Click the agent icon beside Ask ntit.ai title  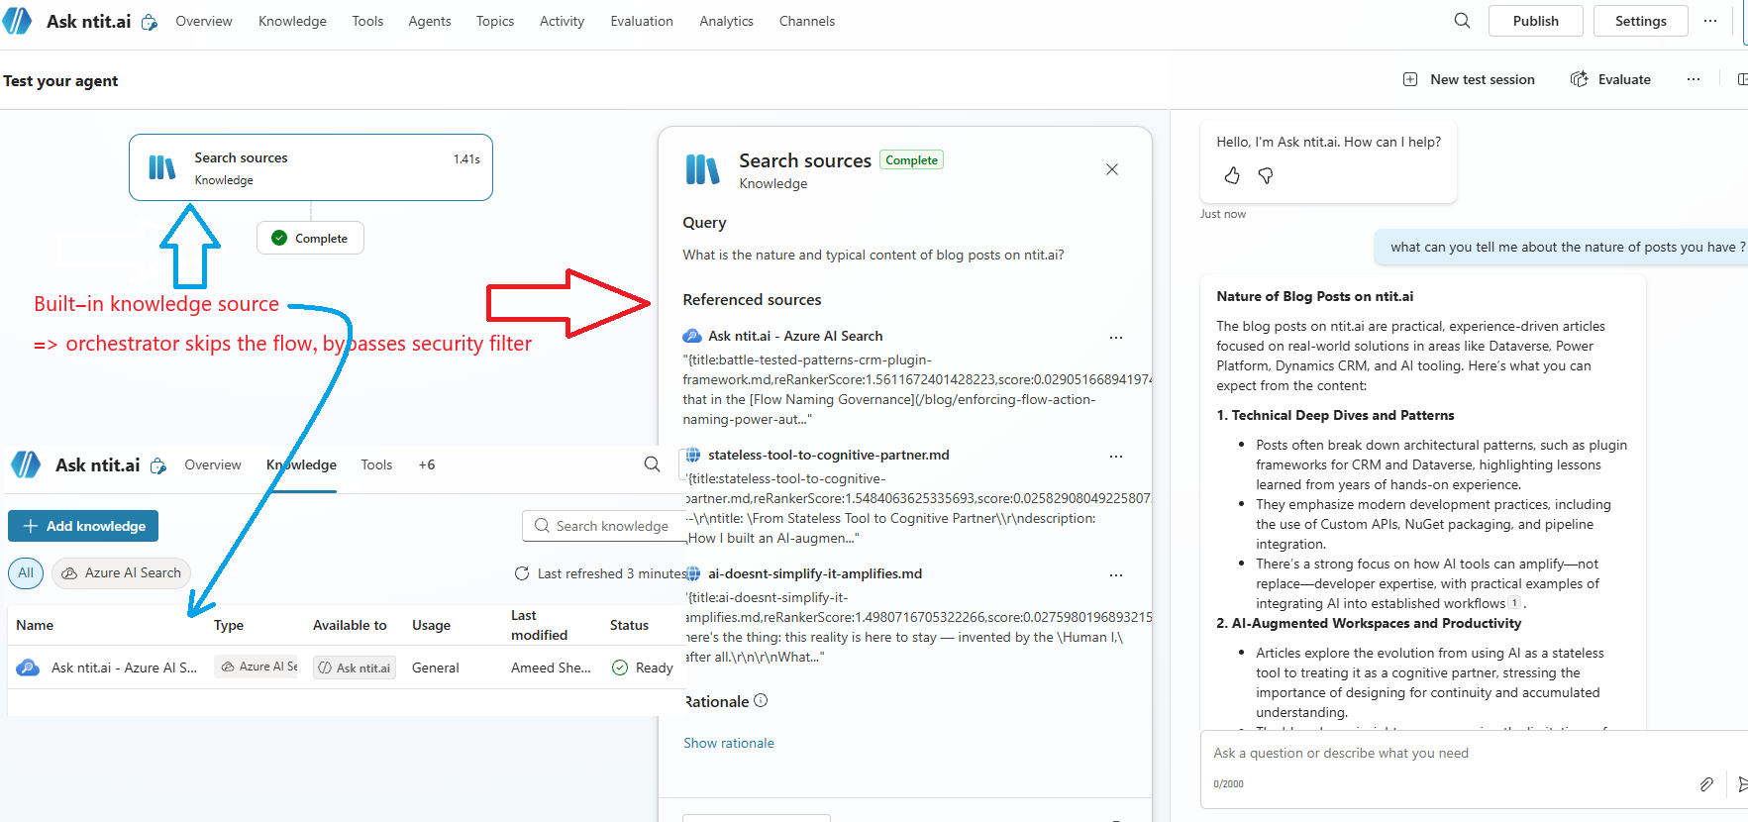pyautogui.click(x=150, y=22)
